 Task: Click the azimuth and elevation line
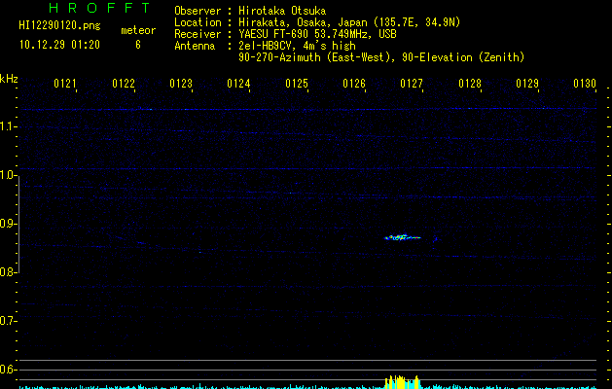(x=381, y=57)
